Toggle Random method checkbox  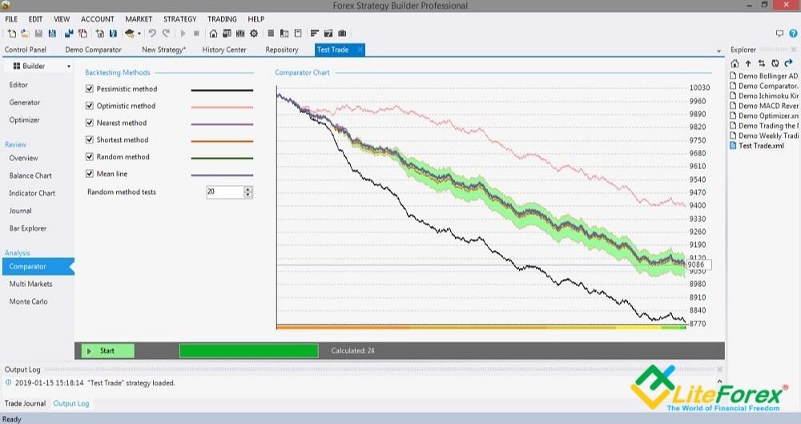[90, 156]
